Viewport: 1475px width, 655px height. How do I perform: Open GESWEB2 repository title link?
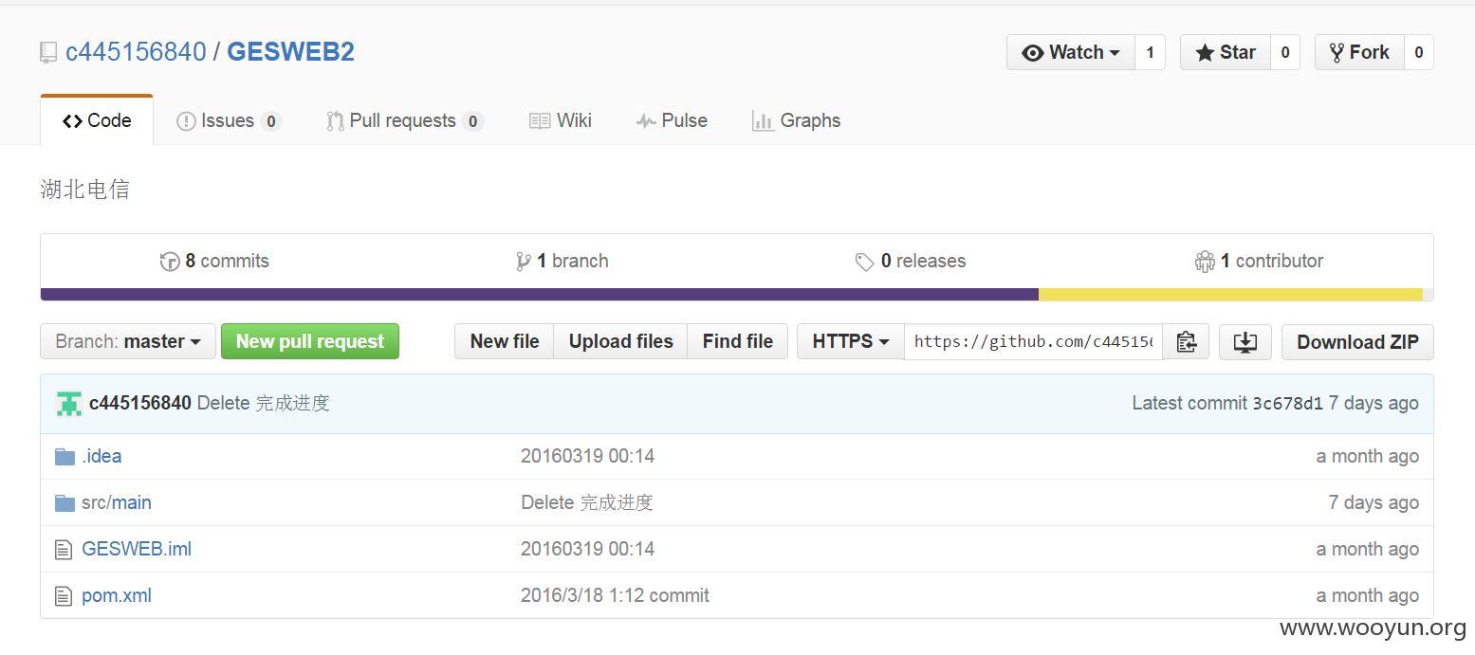point(290,52)
